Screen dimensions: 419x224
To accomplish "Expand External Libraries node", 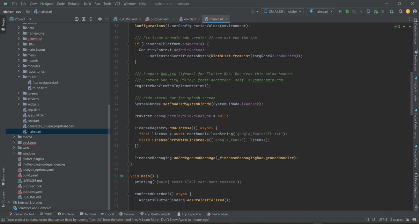I will click(x=9, y=202).
